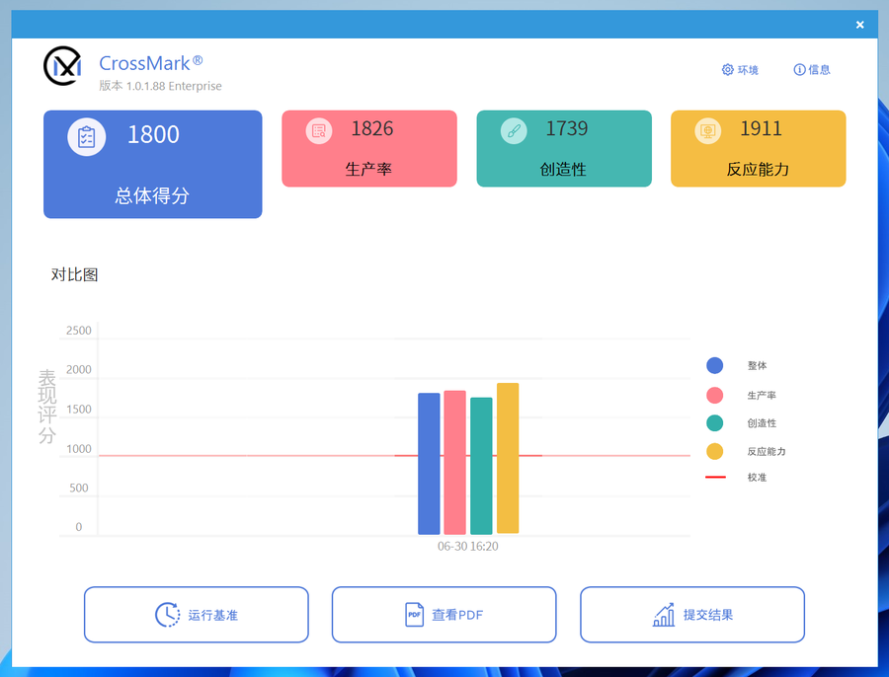Click the 06-30 16:20 date label

point(468,546)
